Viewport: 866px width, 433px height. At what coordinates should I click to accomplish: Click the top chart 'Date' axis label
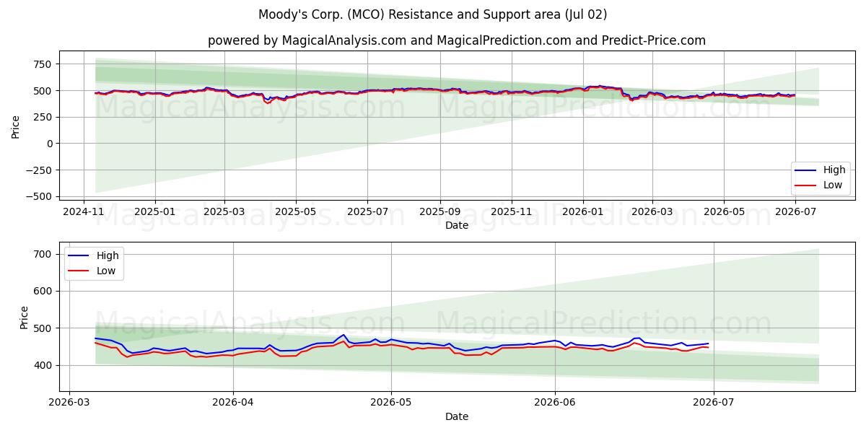click(x=457, y=225)
